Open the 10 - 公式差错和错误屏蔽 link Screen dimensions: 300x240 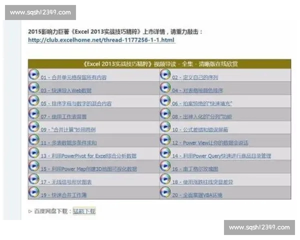[200, 129]
